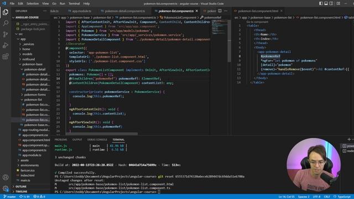
Task: Open the Accounts icon in activity bar
Action: pyautogui.click(x=6, y=177)
